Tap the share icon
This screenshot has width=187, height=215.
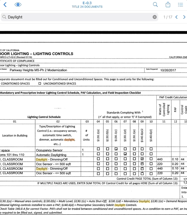pos(168,4)
